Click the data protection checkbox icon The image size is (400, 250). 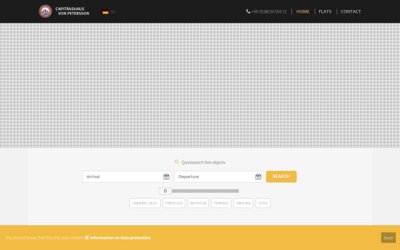[87, 237]
